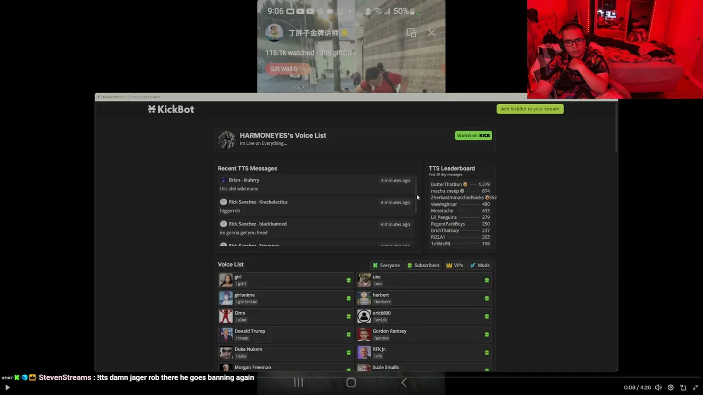Click the picture-in-picture icon on phone overlay
703x395 pixels.
tap(411, 33)
